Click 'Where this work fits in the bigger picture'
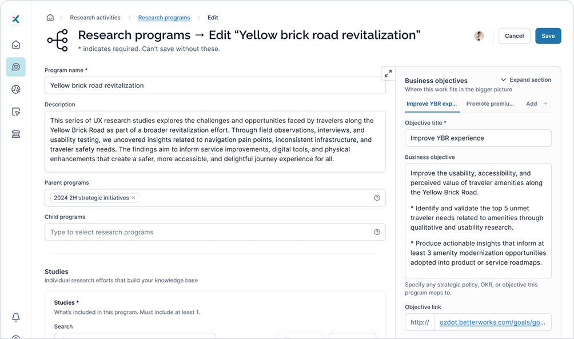The image size is (574, 339). point(459,89)
